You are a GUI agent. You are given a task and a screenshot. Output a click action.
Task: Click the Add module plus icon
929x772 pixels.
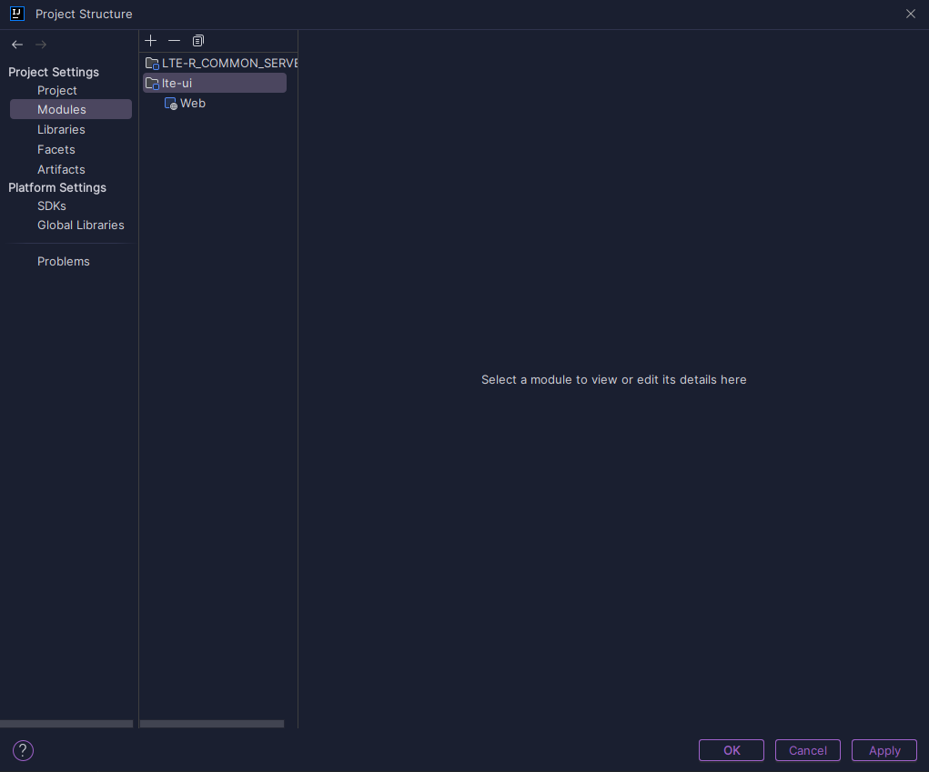[150, 40]
